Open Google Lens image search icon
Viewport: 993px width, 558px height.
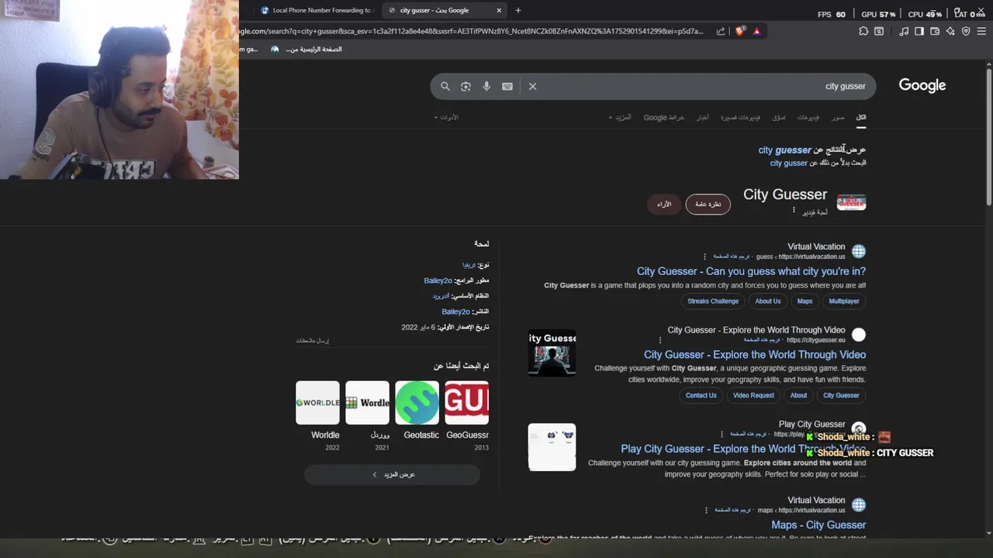pyautogui.click(x=465, y=87)
